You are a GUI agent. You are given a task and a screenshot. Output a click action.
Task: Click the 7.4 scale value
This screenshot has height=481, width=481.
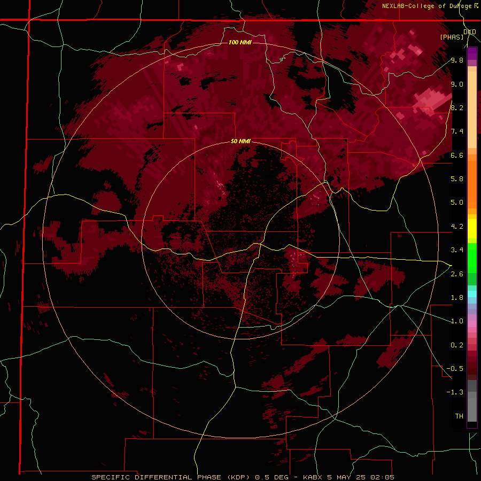click(457, 131)
